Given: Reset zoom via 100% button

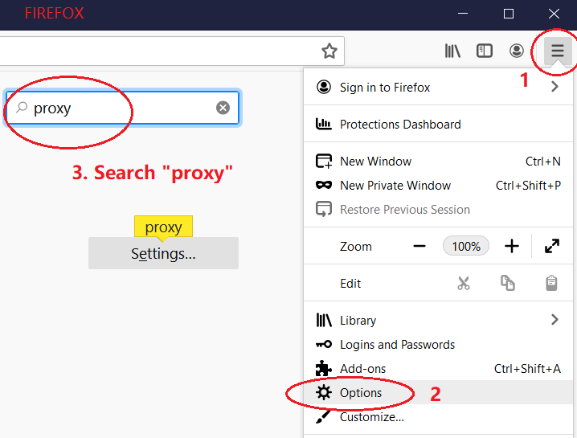Looking at the screenshot, I should [466, 246].
